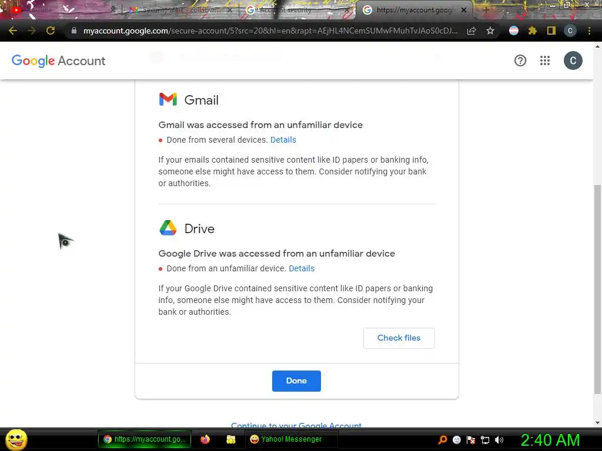Click the browser forward arrow
This screenshot has height=451, width=602.
(32, 31)
